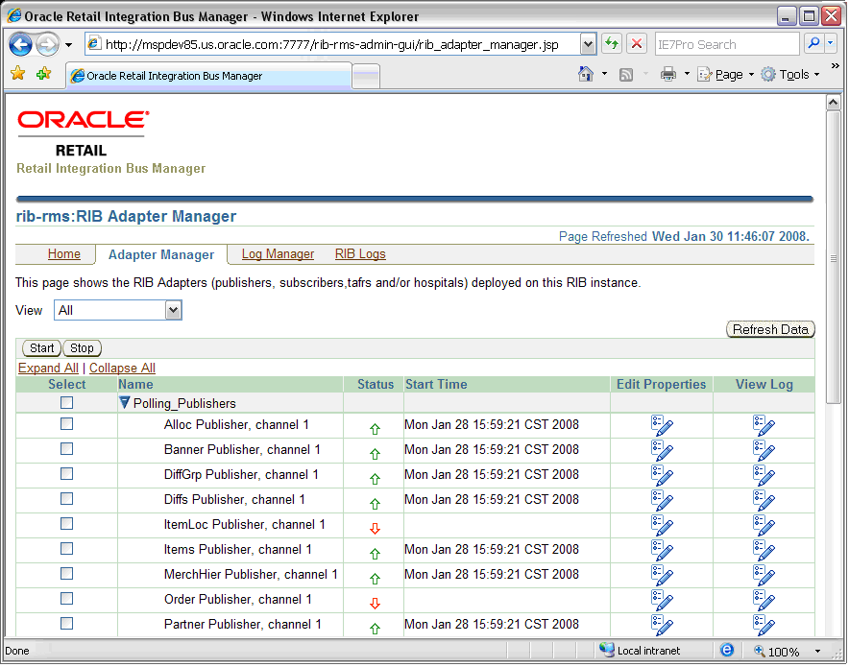Open Edit Properties for Partner Publisher

pos(662,625)
